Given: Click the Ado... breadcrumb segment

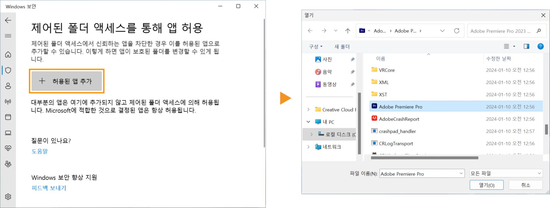Looking at the screenshot, I should point(380,31).
